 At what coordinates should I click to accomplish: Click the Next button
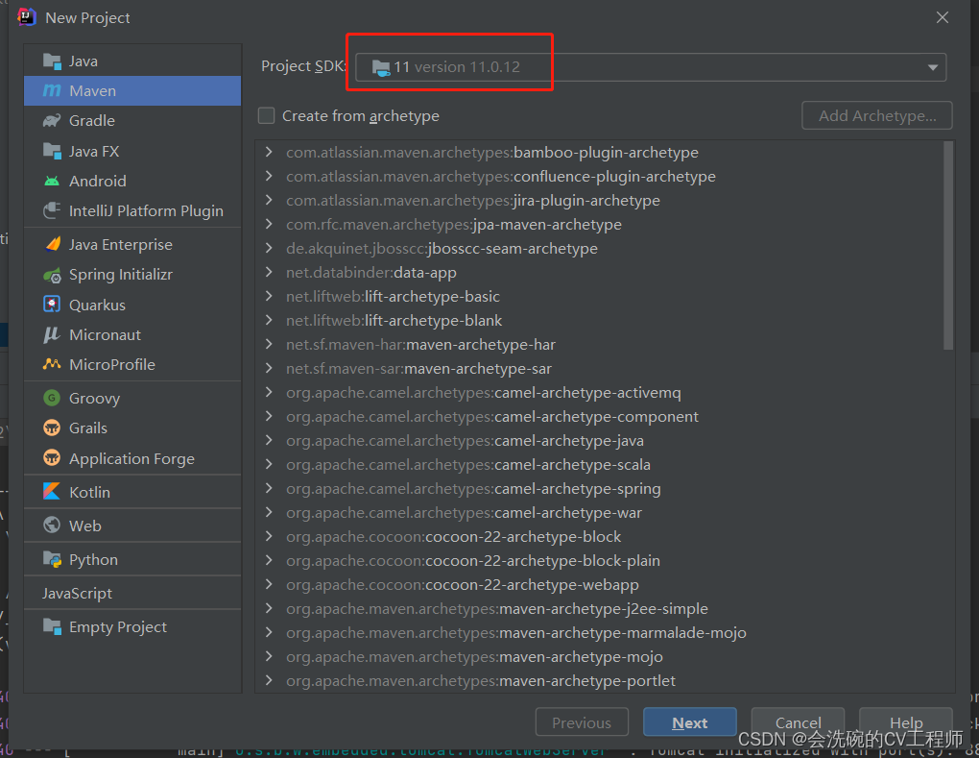point(690,722)
